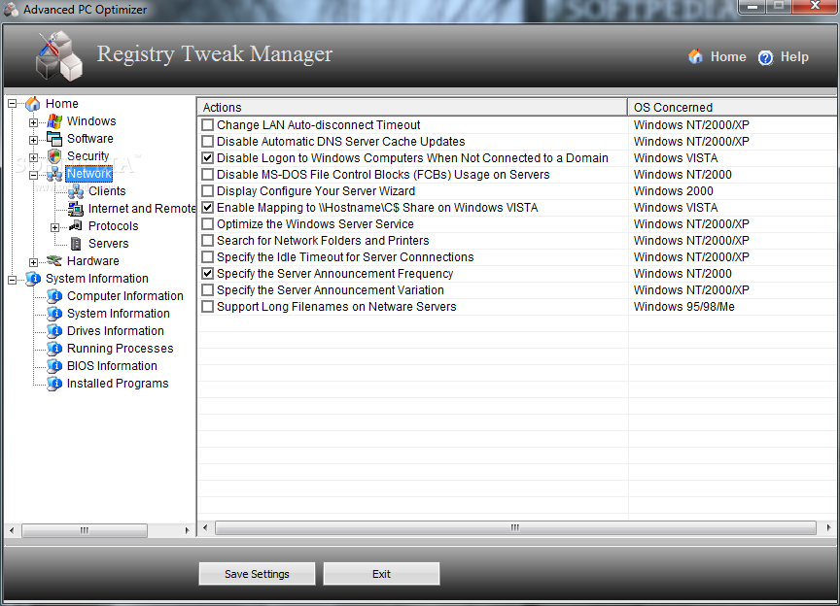Click the Windows flag icon in tree
840x606 pixels.
[x=54, y=121]
